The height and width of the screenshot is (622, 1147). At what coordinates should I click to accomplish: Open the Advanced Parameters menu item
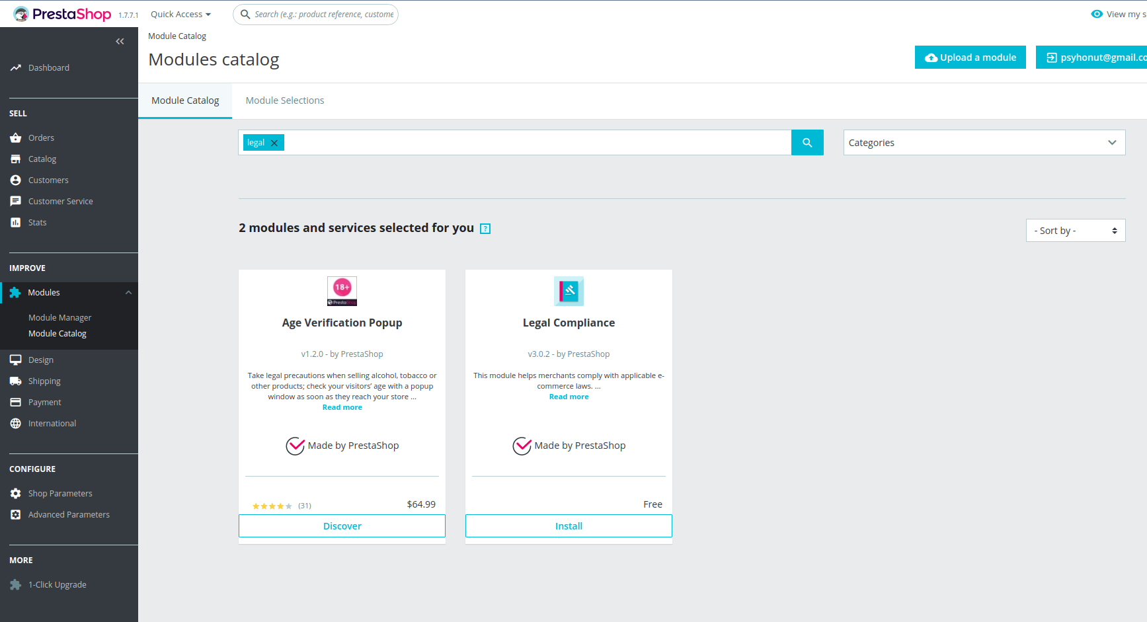tap(69, 515)
